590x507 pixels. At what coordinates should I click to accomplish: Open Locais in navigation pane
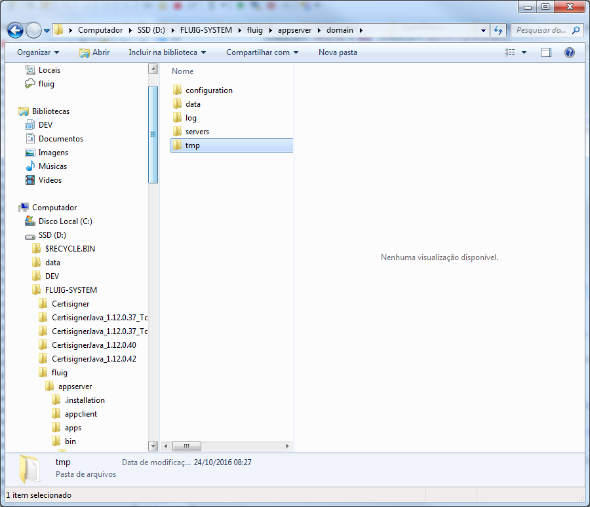pyautogui.click(x=49, y=70)
